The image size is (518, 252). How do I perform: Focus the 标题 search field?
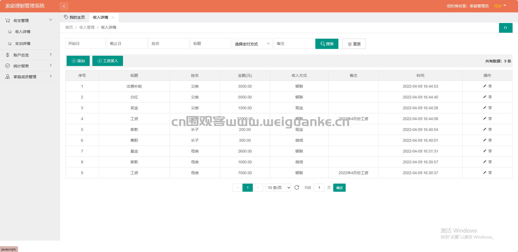click(x=211, y=44)
